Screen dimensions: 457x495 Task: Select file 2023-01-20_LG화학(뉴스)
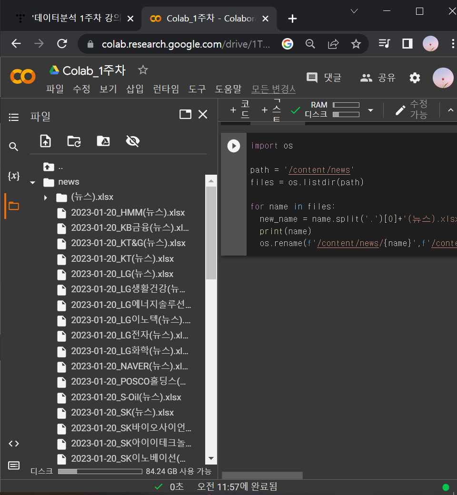tap(129, 351)
